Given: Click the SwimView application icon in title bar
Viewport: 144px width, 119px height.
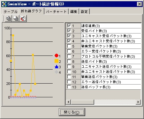Looking at the screenshot, I should (4, 4).
